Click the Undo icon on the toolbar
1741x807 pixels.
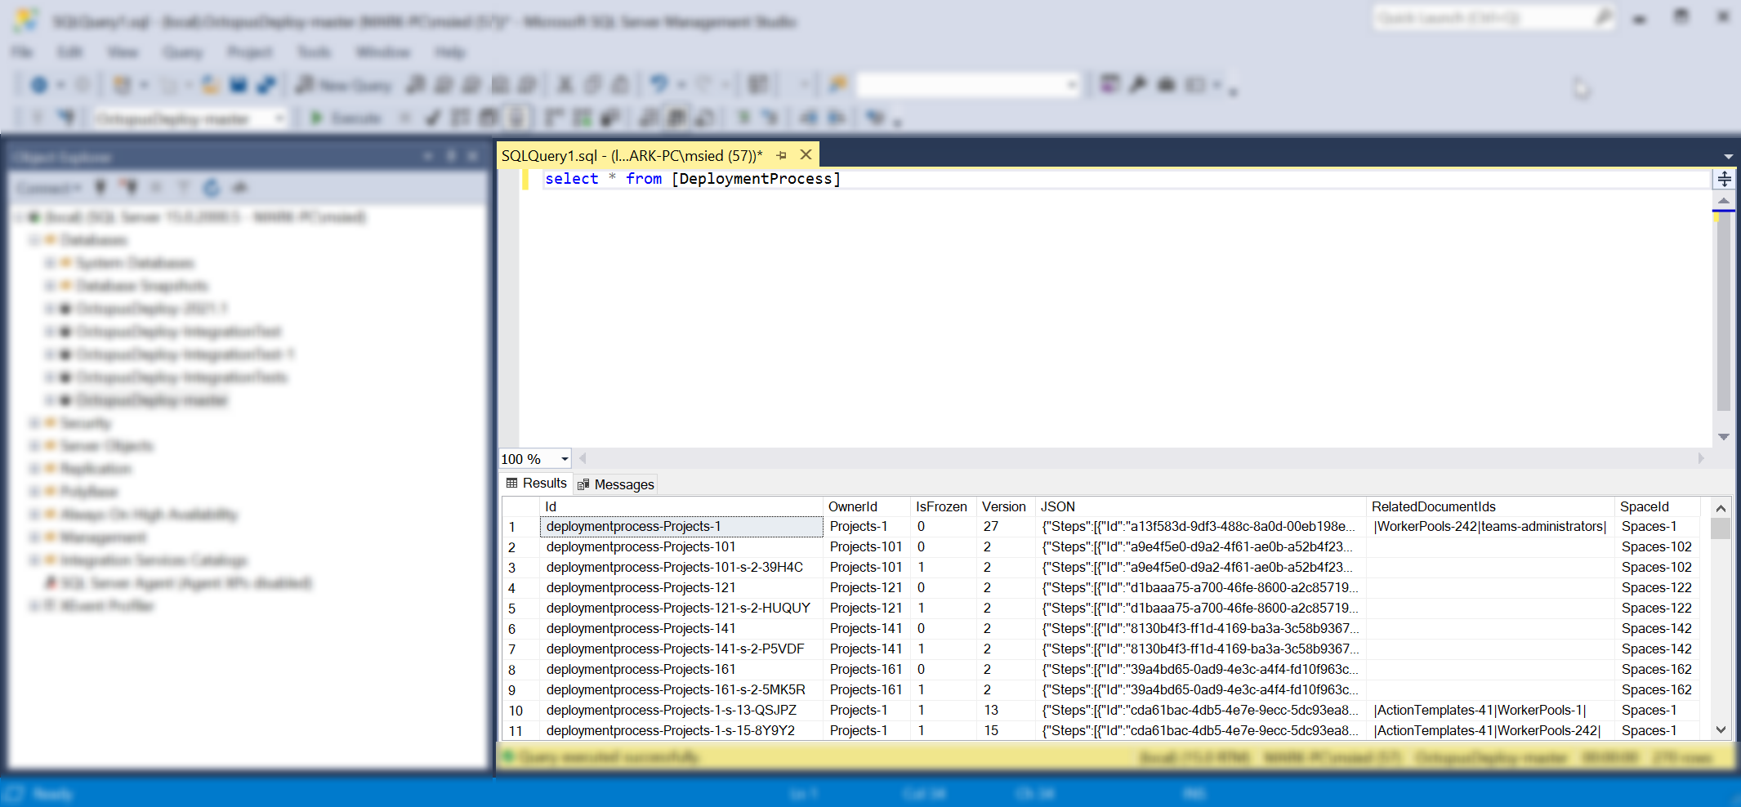coord(658,84)
